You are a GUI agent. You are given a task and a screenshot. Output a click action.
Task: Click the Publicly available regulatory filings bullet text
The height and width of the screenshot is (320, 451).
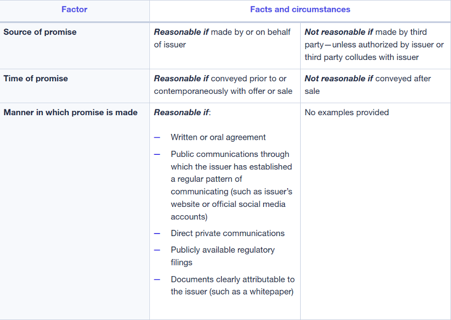tap(222, 256)
